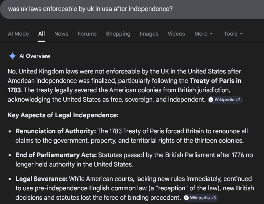Open the Wikipedia +3 source chip

(200, 198)
